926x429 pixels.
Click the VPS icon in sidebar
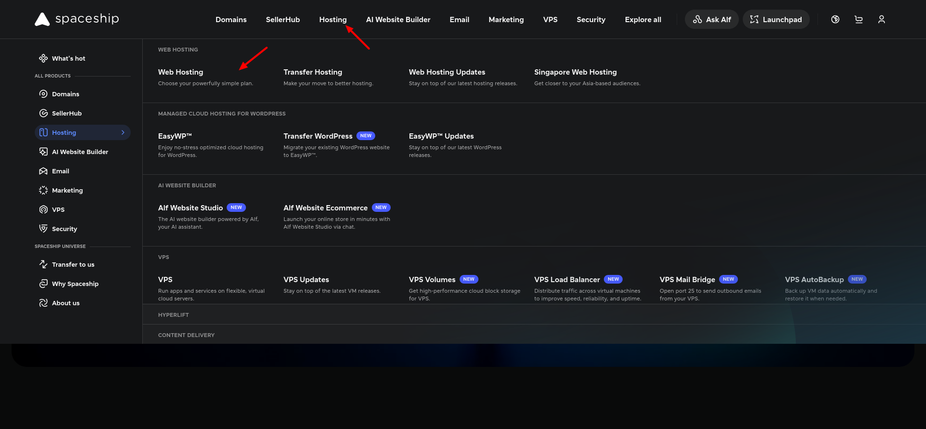[43, 209]
